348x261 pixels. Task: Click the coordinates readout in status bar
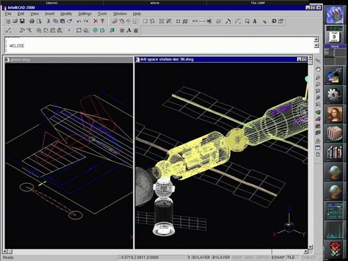[152, 258]
